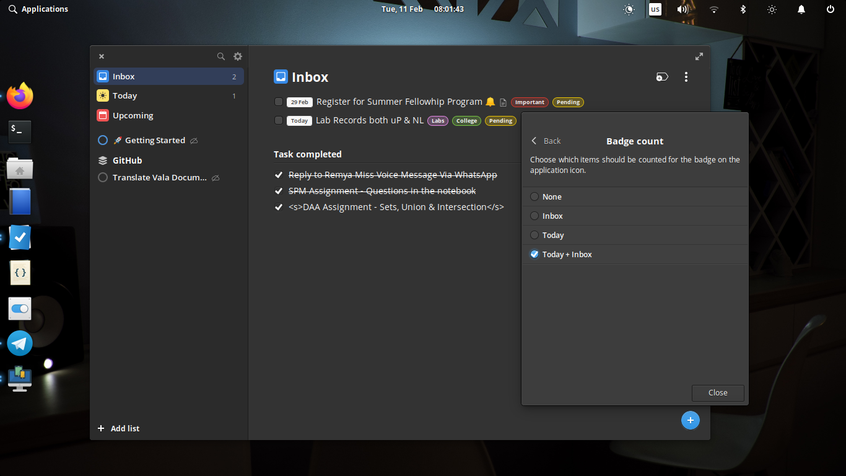This screenshot has width=846, height=476.
Task: Click the blue add task plus button
Action: tap(690, 420)
